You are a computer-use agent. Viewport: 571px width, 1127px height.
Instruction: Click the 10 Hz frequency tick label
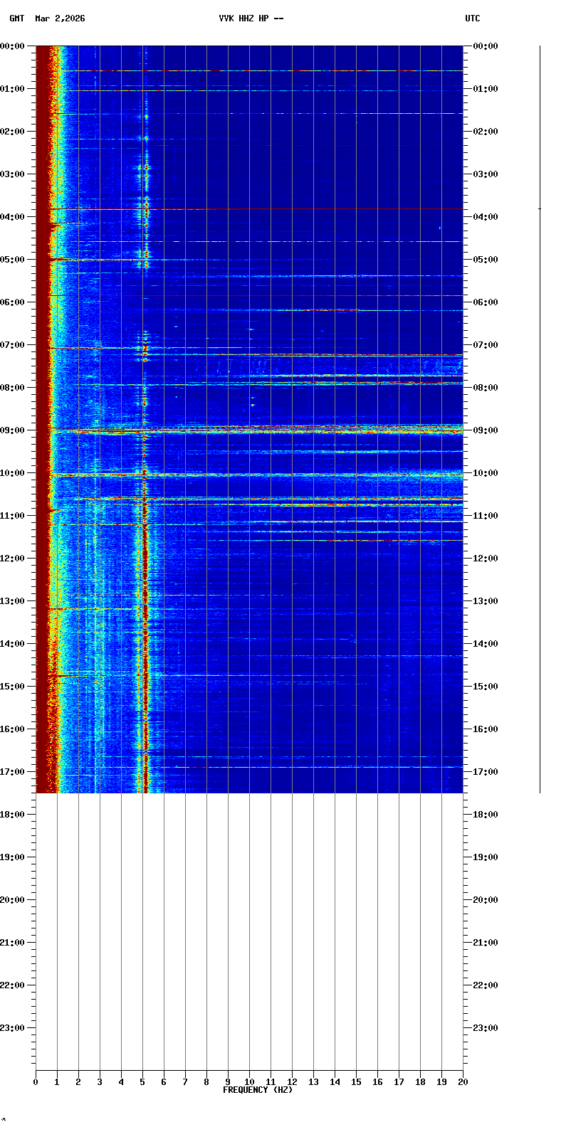[249, 1082]
